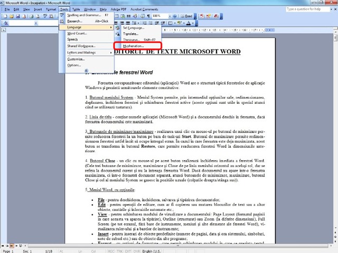Click the Decrease Indent icon
Viewport: 338px width, 253px height.
point(157,23)
